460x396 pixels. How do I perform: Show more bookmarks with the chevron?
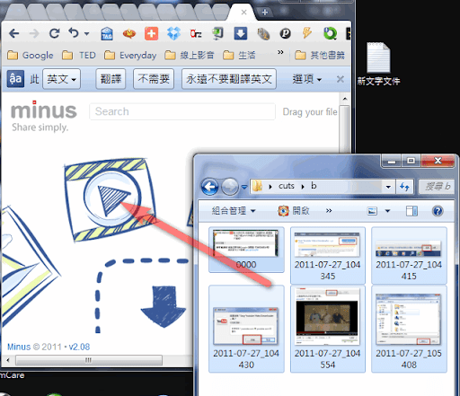(280, 53)
